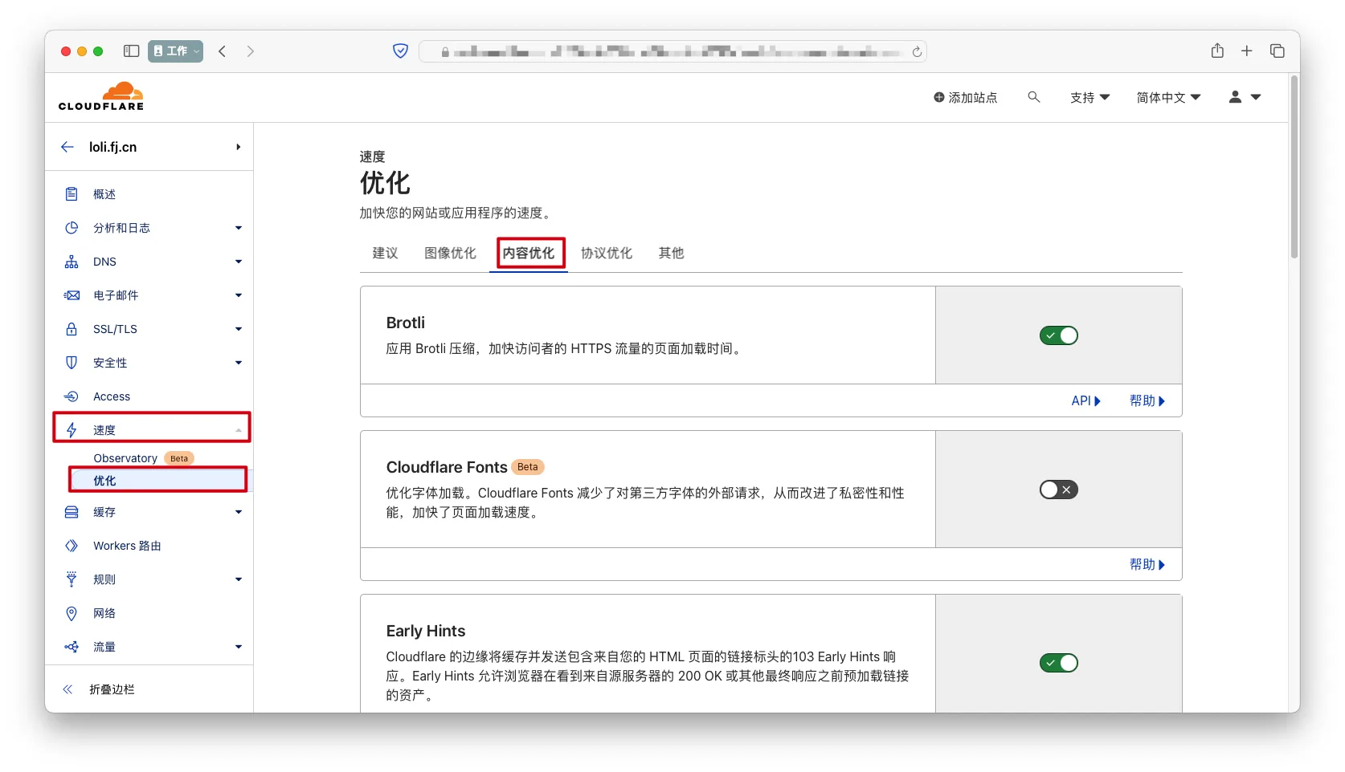1345x772 pixels.
Task: Switch to the 图像优化 tab
Action: (450, 253)
